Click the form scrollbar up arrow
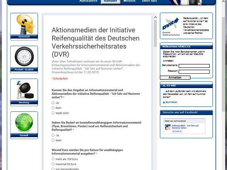Image resolution: width=227 pixels, height=170 pixels. click(x=155, y=17)
